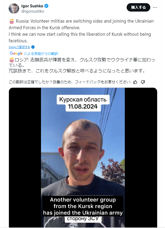
Task: Give thumbs up on translation feedback
Action: pos(135,82)
